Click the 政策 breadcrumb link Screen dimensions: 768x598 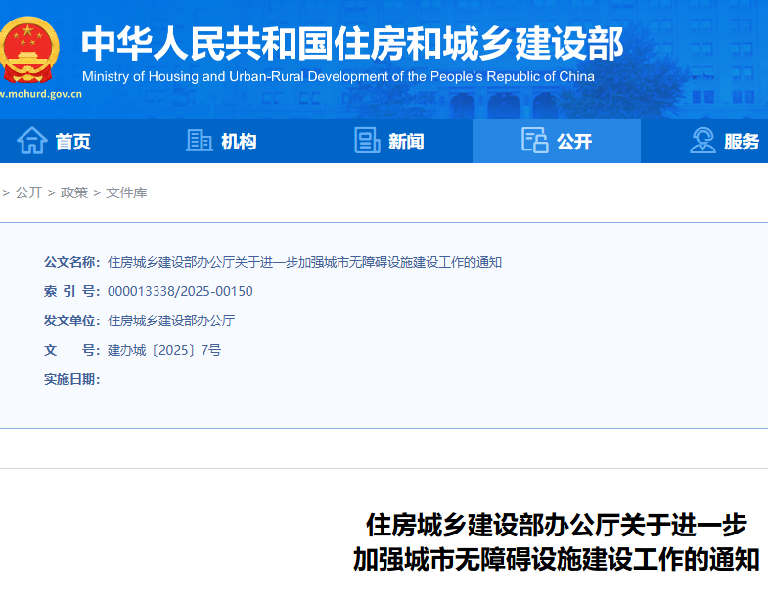74,192
